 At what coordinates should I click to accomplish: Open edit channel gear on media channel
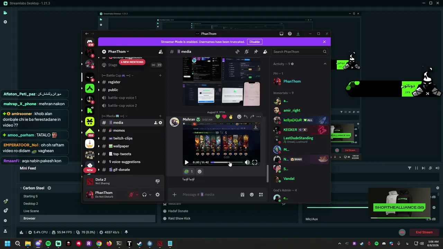(160, 123)
